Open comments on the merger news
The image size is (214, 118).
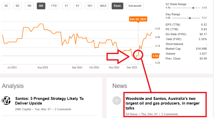(169, 114)
